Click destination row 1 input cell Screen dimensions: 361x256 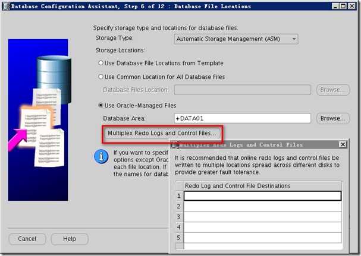(262, 196)
